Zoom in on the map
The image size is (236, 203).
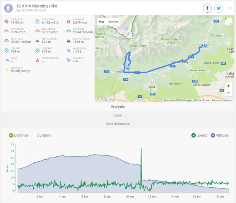tap(228, 86)
